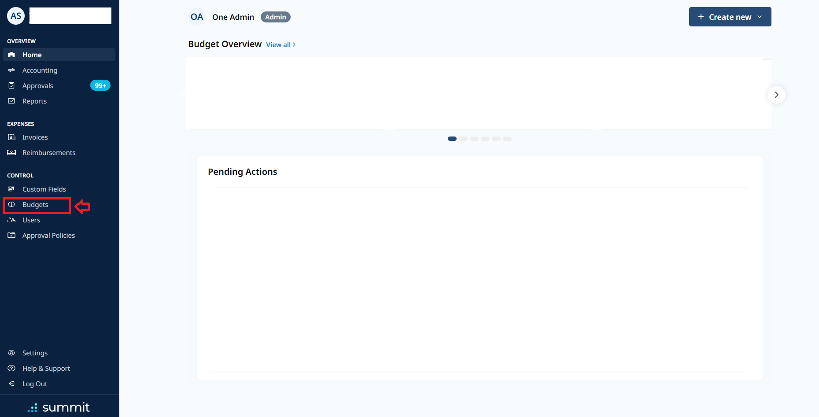Click the Reimbursements cash icon
The image size is (819, 417).
pos(11,152)
